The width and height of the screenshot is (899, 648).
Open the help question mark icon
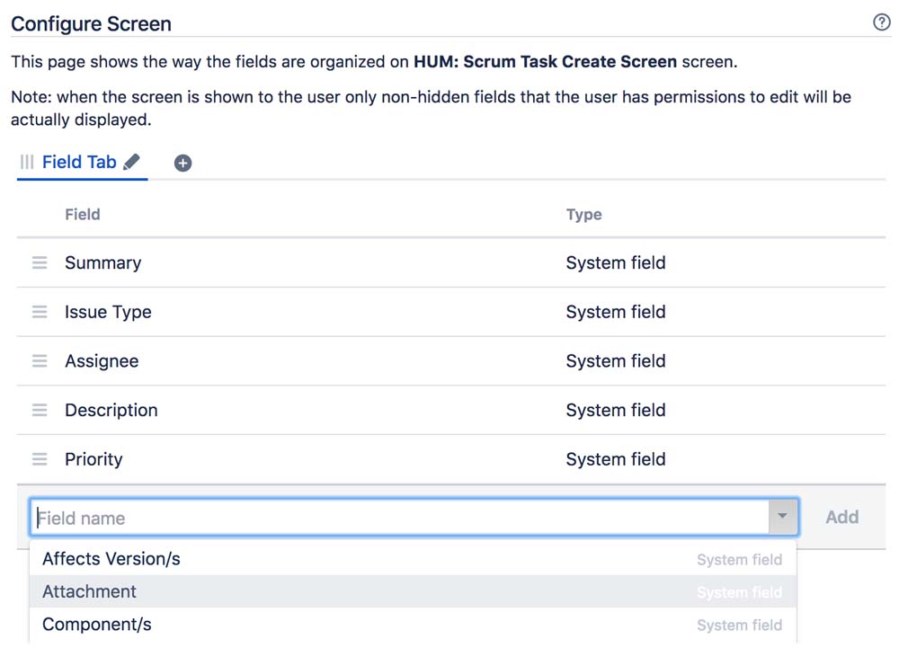pos(881,22)
